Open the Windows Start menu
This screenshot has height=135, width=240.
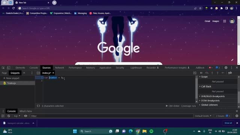(x=75, y=131)
